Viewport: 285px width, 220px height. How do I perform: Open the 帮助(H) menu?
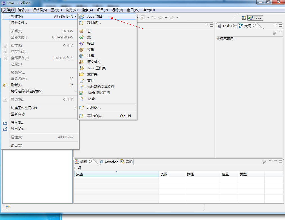149,10
